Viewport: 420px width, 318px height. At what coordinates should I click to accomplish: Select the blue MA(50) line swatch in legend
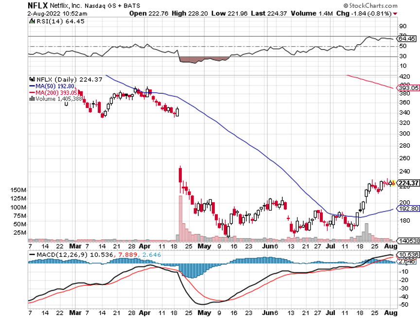[x=32, y=87]
